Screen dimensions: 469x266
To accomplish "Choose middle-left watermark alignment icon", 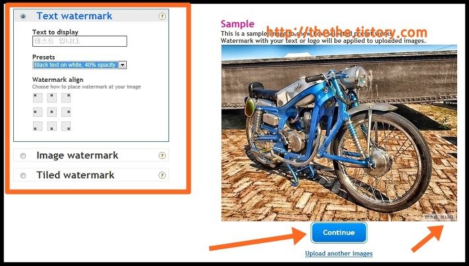I will tap(38, 112).
